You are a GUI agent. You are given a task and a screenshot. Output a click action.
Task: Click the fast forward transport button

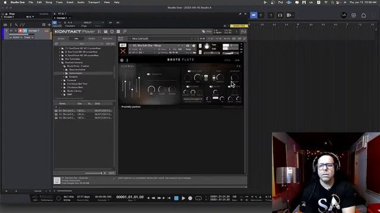click(159, 198)
